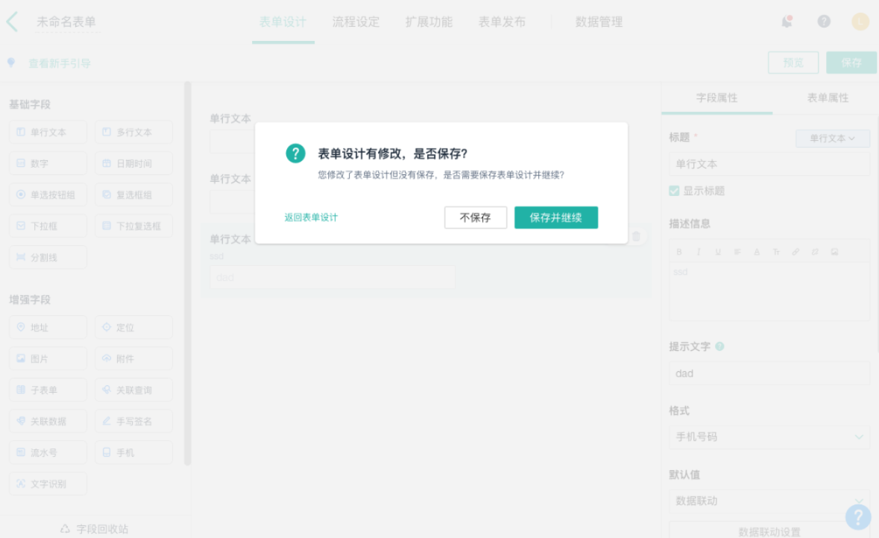Image resolution: width=879 pixels, height=538 pixels.
Task: Click the help question mark in top bar
Action: pos(824,22)
